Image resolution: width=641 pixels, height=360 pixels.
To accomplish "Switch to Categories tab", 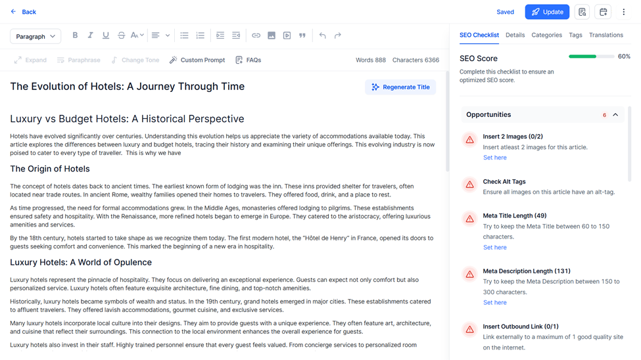I will coord(546,35).
